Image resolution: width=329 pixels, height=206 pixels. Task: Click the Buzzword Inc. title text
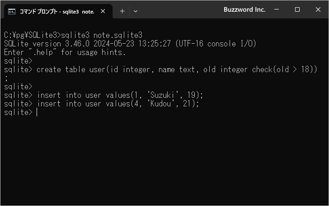244,9
